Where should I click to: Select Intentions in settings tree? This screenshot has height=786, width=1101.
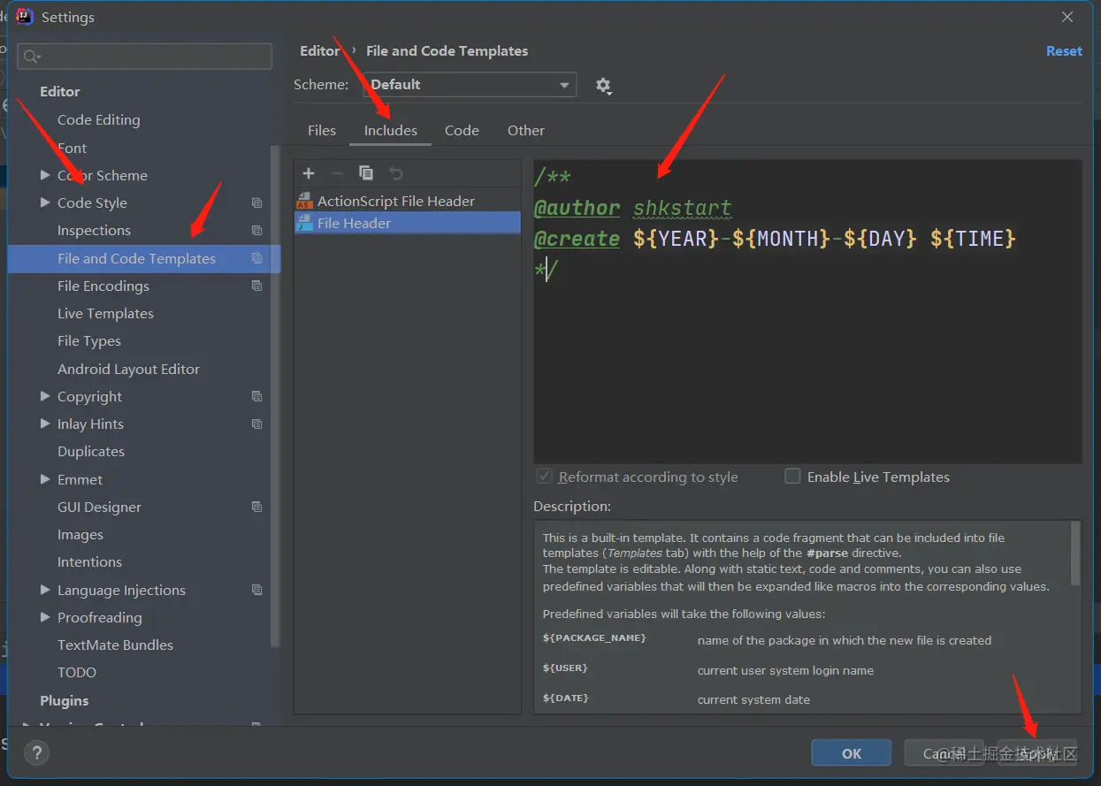click(x=89, y=561)
